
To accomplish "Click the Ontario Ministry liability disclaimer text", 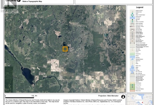I will pos(32,102).
